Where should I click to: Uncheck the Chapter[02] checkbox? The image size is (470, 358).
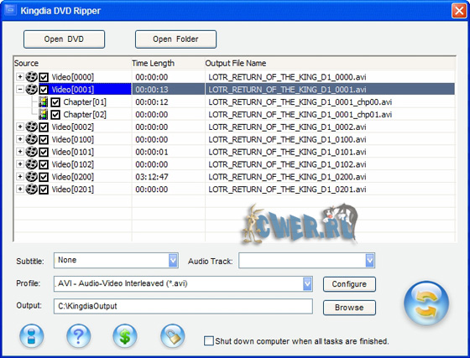55,115
